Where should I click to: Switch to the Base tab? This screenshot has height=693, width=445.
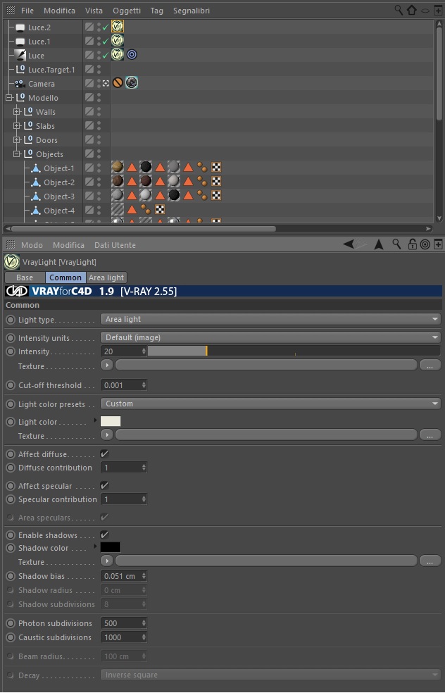point(25,277)
